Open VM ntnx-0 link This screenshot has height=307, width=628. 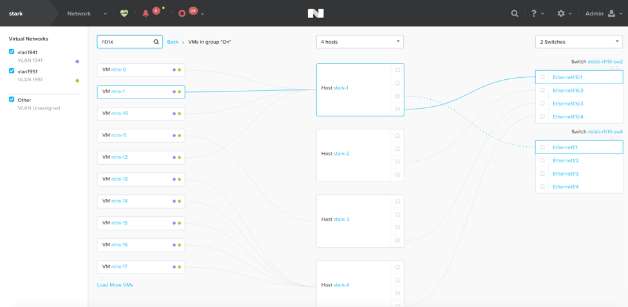coord(119,70)
